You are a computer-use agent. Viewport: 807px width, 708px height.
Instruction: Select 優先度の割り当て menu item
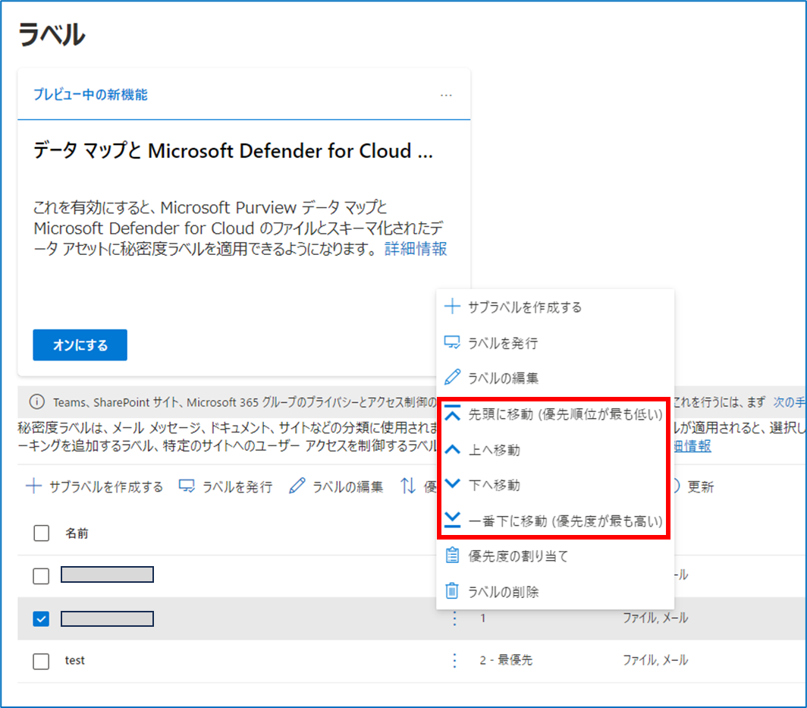coord(555,555)
